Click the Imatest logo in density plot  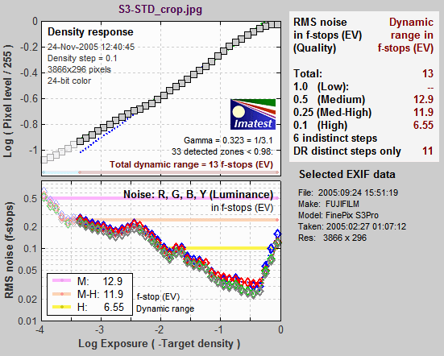pos(253,114)
